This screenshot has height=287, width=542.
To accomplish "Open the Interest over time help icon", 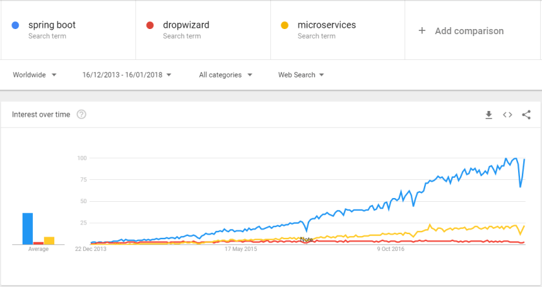I will [x=81, y=115].
